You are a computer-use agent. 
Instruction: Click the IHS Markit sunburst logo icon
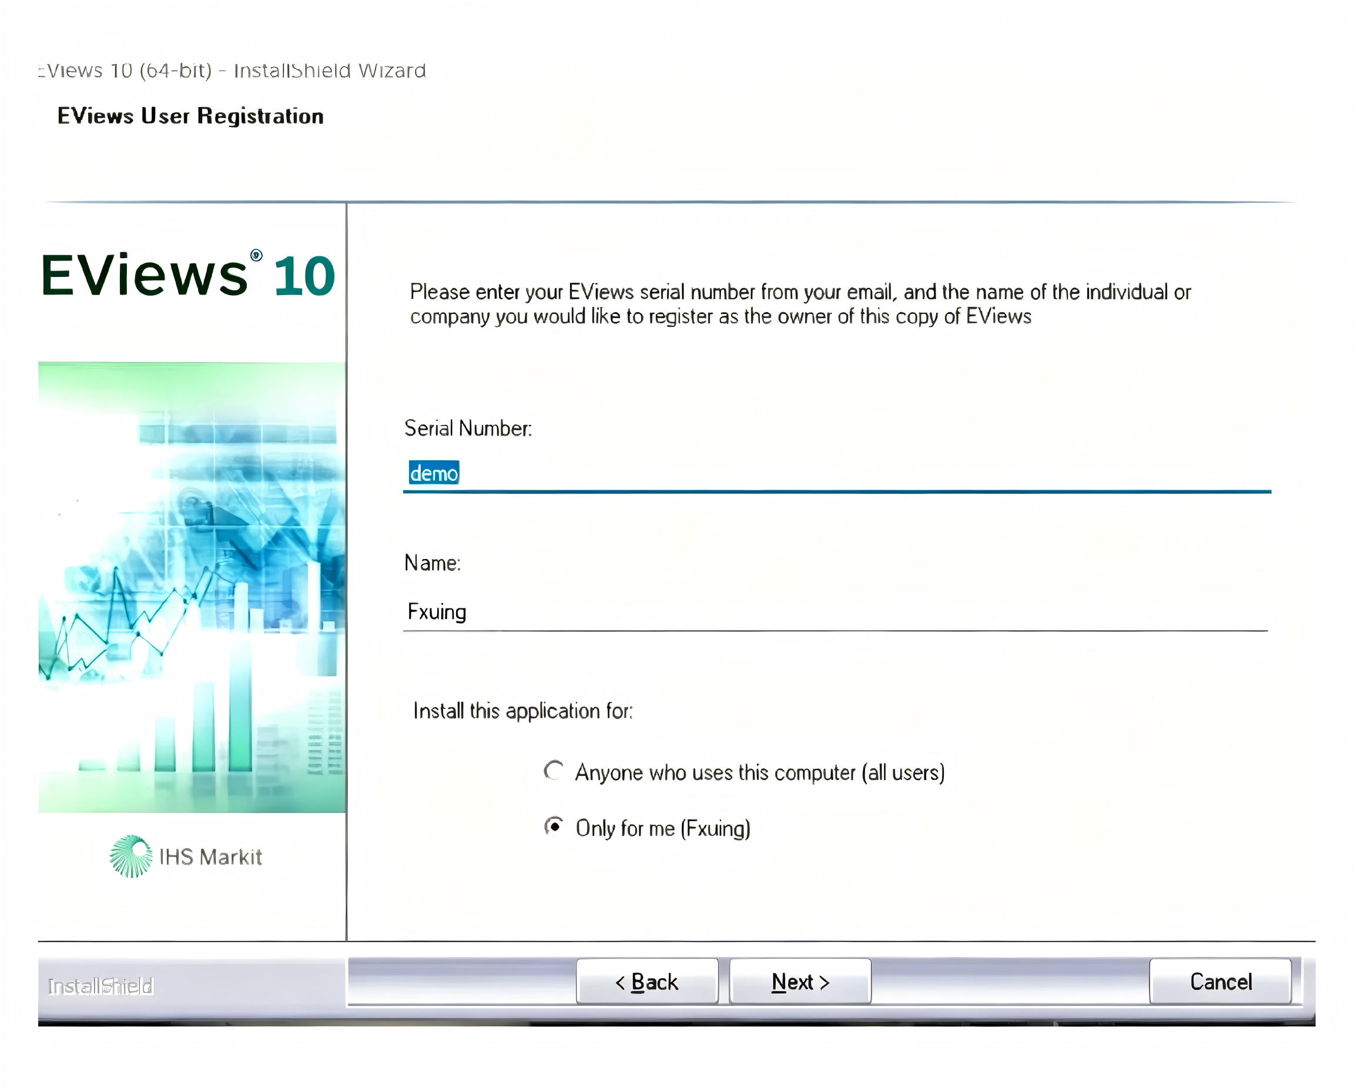point(130,856)
